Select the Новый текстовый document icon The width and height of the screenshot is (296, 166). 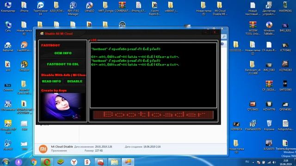pos(253,8)
